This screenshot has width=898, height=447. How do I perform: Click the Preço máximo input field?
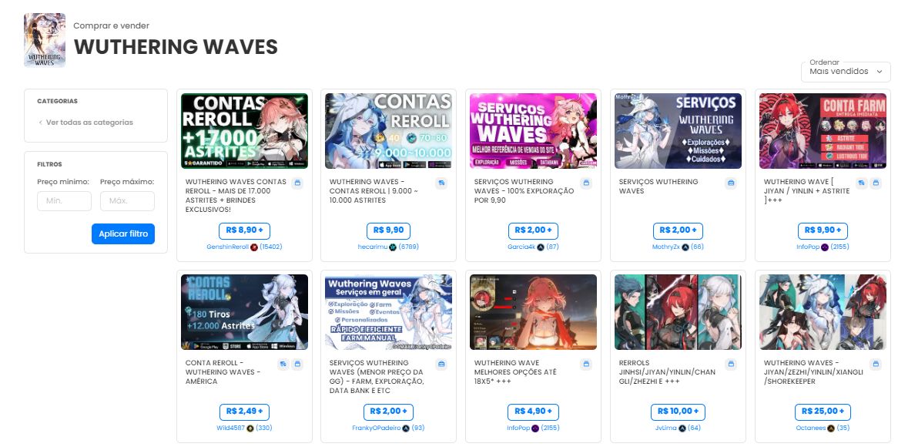[127, 201]
